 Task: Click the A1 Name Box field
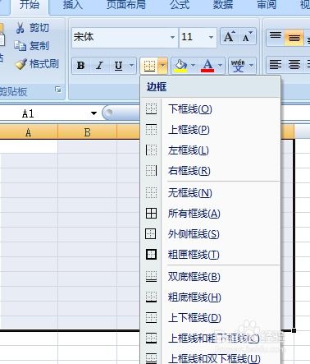[x=44, y=113]
